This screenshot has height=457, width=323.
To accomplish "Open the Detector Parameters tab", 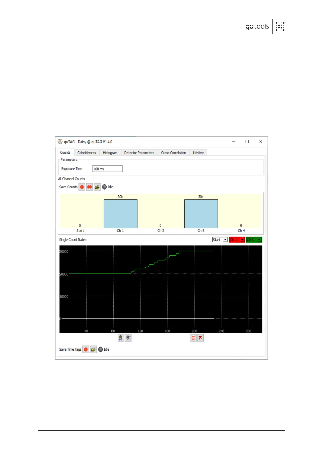I will [139, 153].
